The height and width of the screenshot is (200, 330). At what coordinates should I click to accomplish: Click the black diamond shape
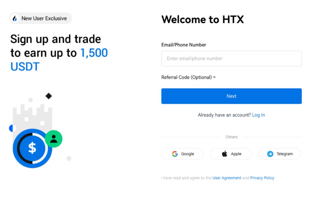pyautogui.click(x=49, y=96)
